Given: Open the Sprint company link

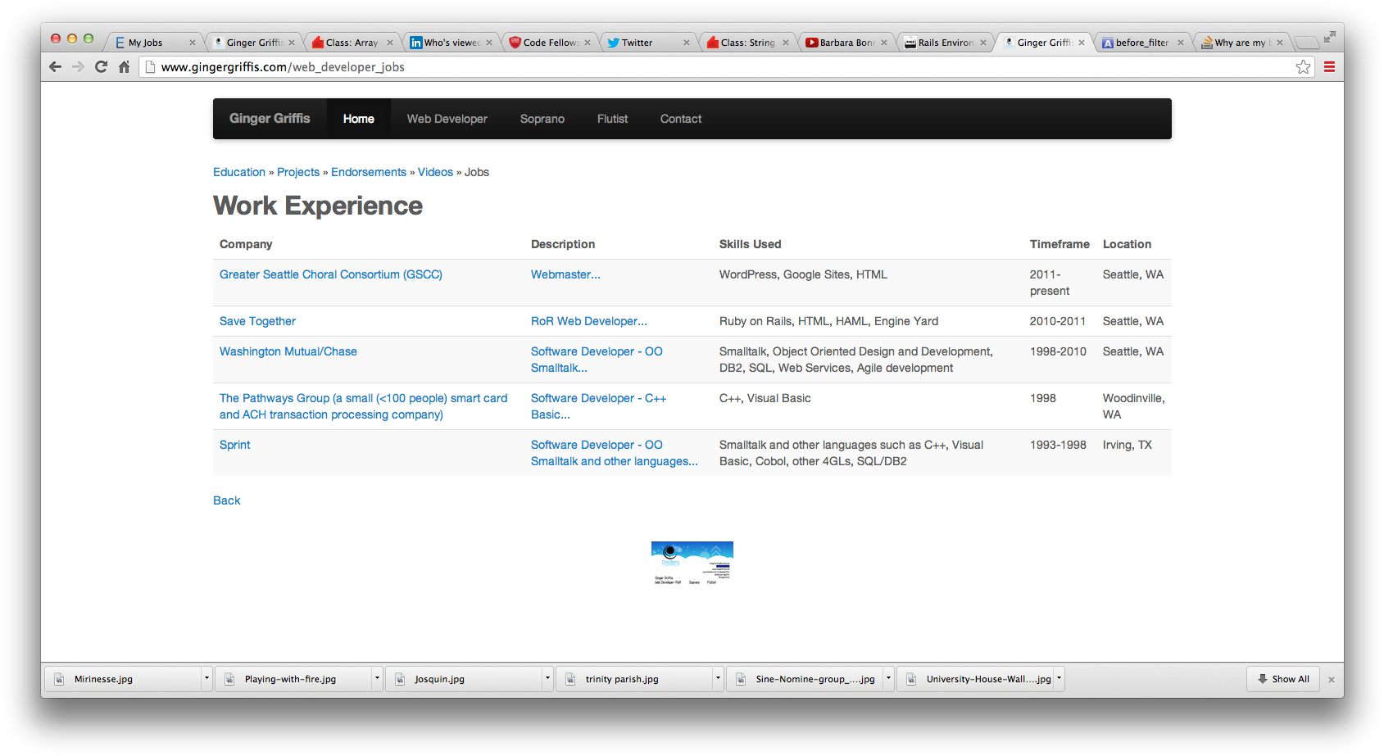Looking at the screenshot, I should tap(235, 445).
